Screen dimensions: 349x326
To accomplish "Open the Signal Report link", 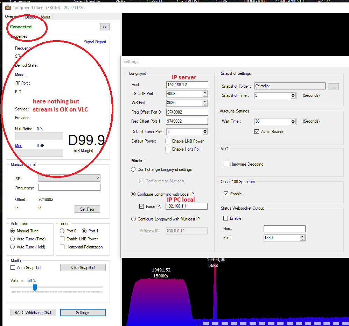I will tap(95, 42).
